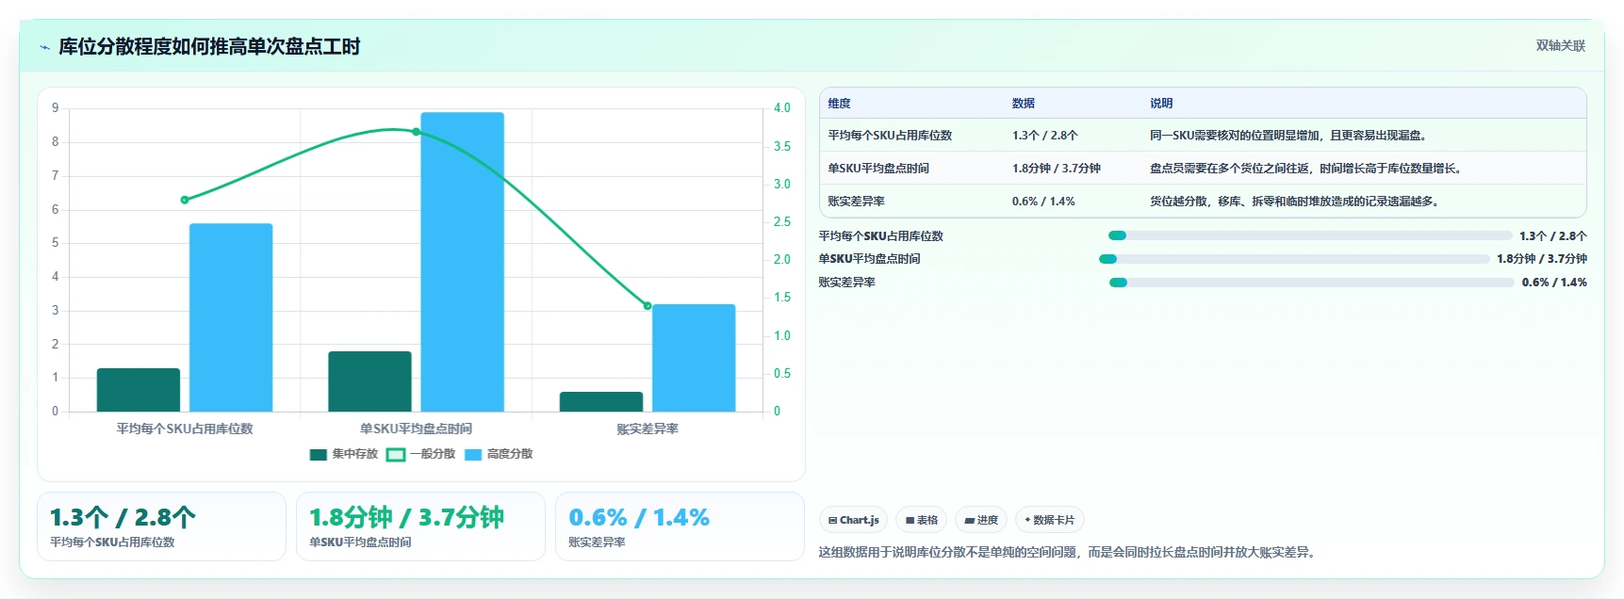Click the 双轴关联 label in header

point(1561,45)
